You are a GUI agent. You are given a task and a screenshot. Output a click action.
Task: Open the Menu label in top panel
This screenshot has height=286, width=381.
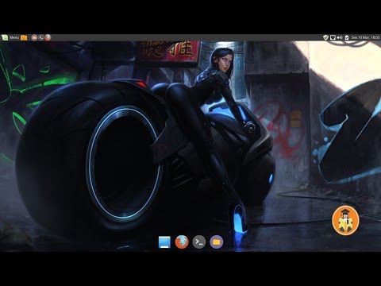pyautogui.click(x=14, y=37)
